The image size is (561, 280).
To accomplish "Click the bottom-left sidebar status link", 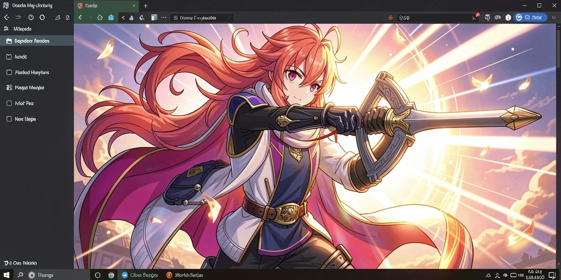I will click(20, 263).
